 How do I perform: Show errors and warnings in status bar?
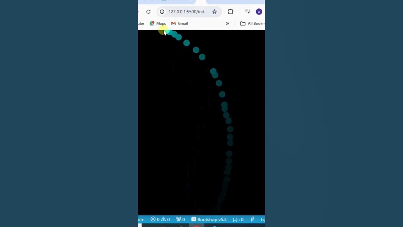(160, 219)
